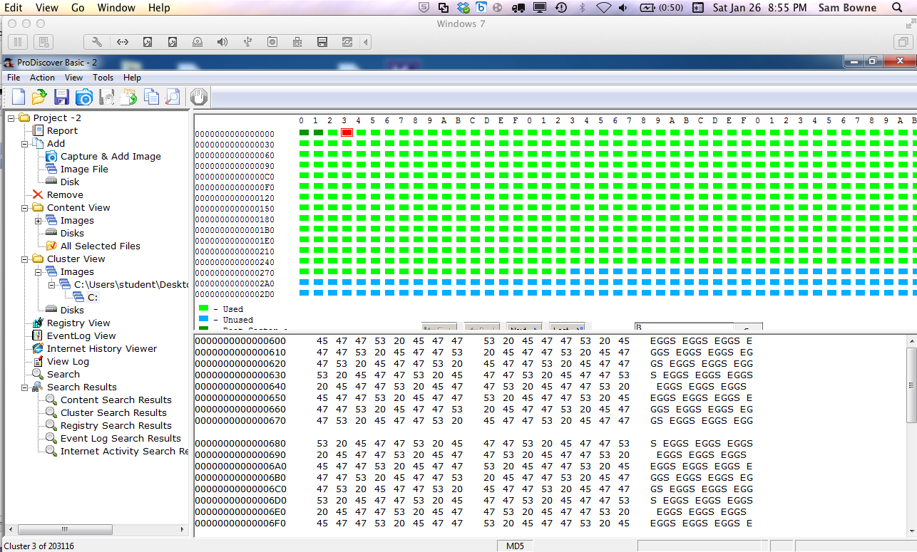
Task: Expand Images under Content View
Action: coord(39,221)
